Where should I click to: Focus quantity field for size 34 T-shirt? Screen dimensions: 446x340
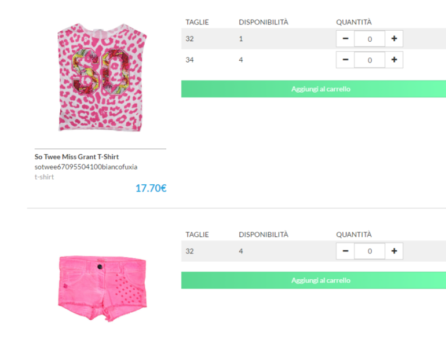(370, 60)
